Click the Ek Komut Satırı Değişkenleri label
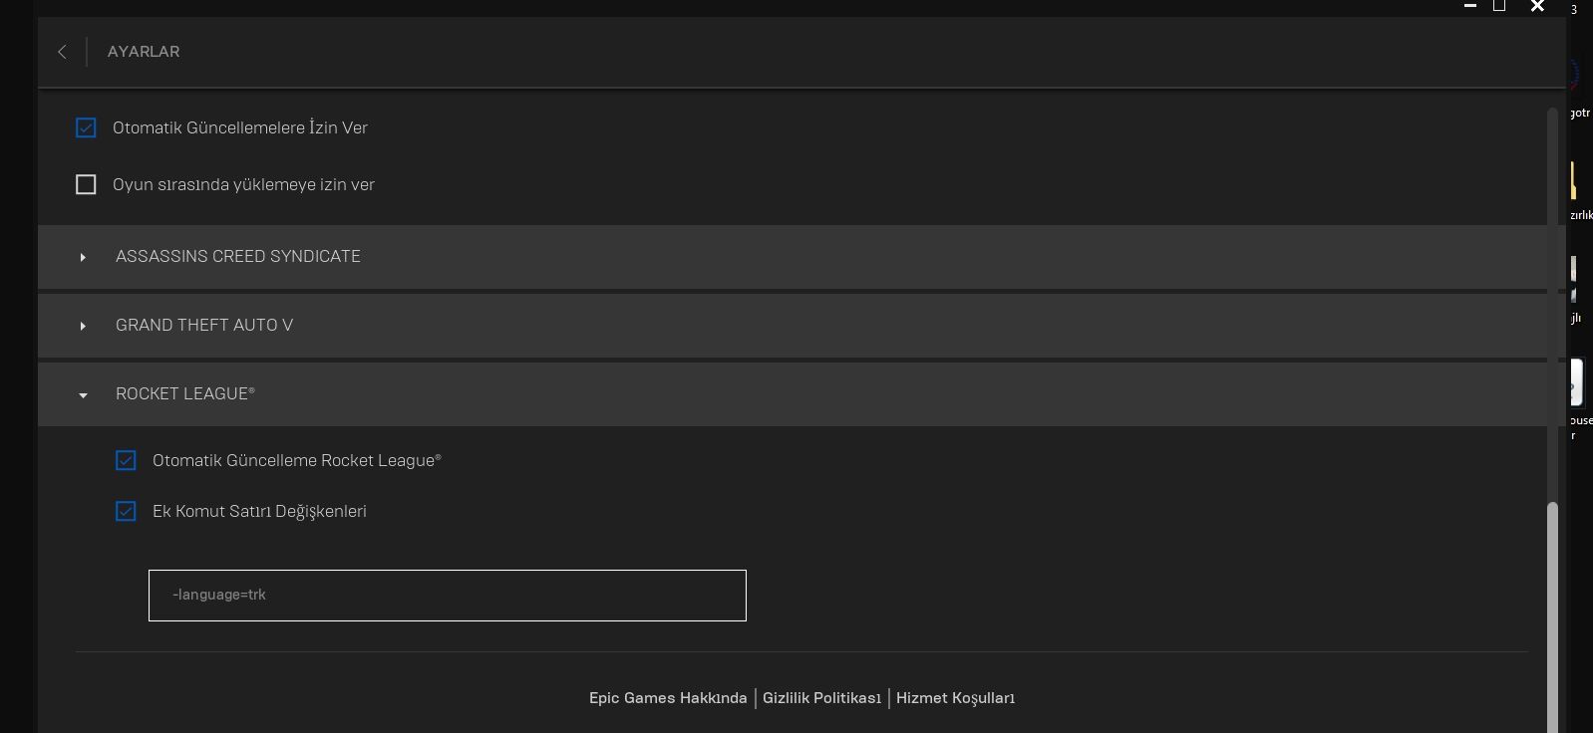Viewport: 1593px width, 733px height. pos(259,511)
